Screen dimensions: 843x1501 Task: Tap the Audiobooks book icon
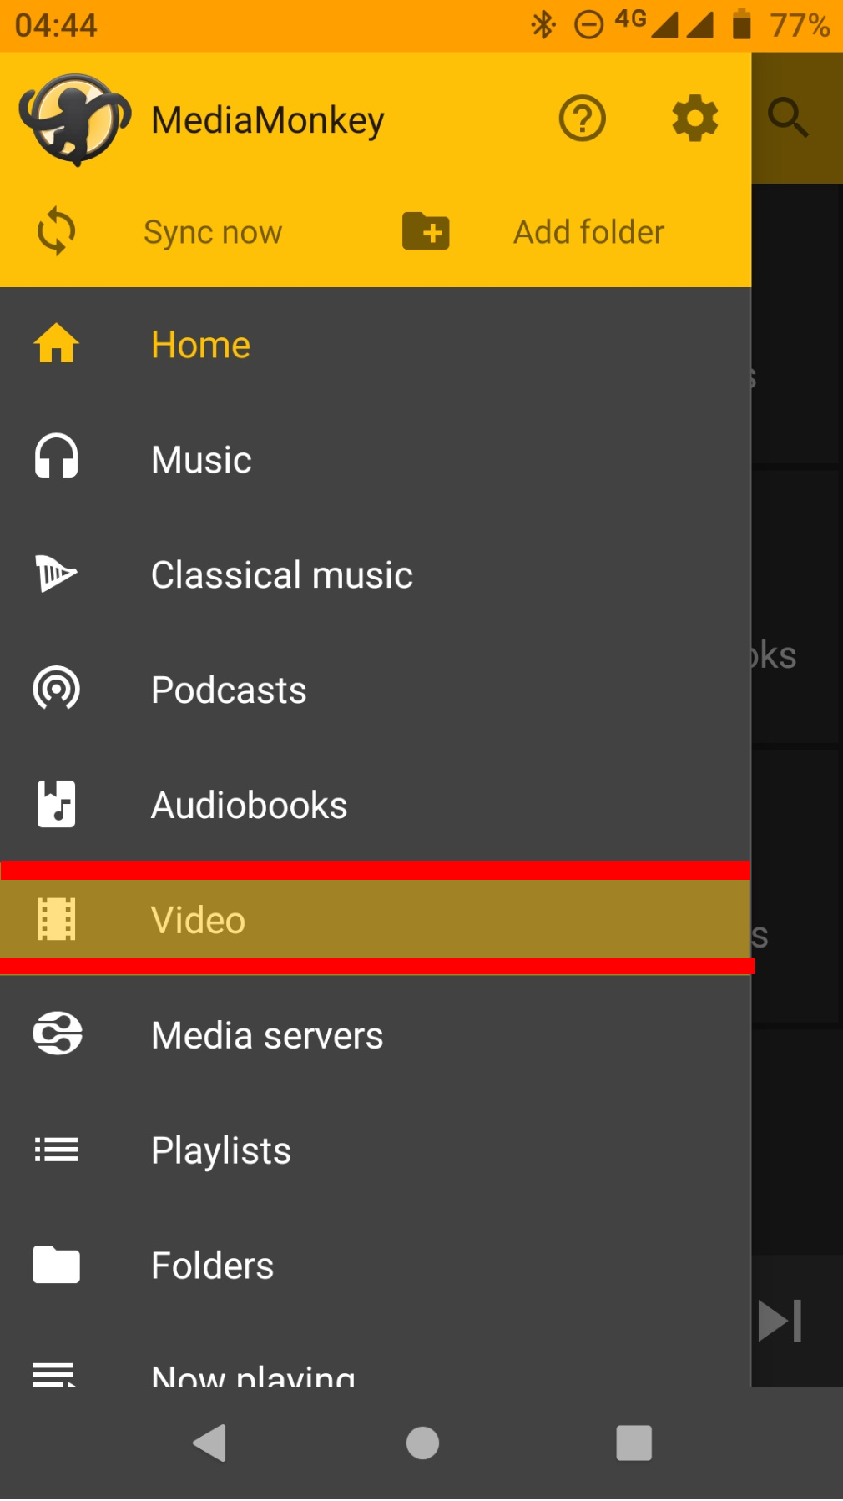coord(57,805)
